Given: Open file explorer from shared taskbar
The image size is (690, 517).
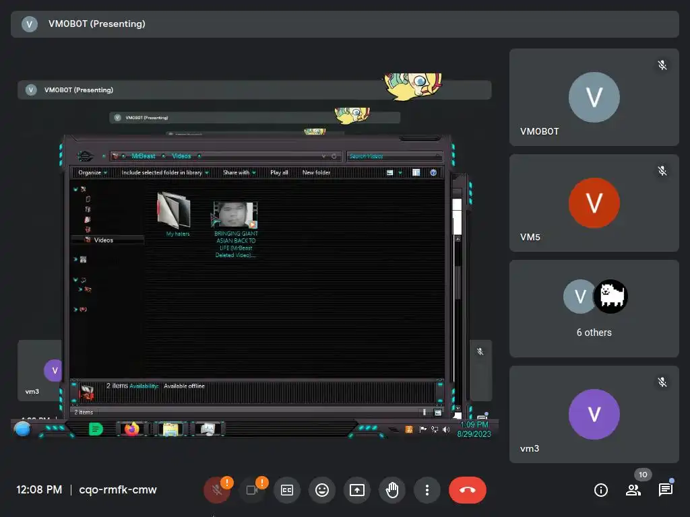Looking at the screenshot, I should coord(170,429).
